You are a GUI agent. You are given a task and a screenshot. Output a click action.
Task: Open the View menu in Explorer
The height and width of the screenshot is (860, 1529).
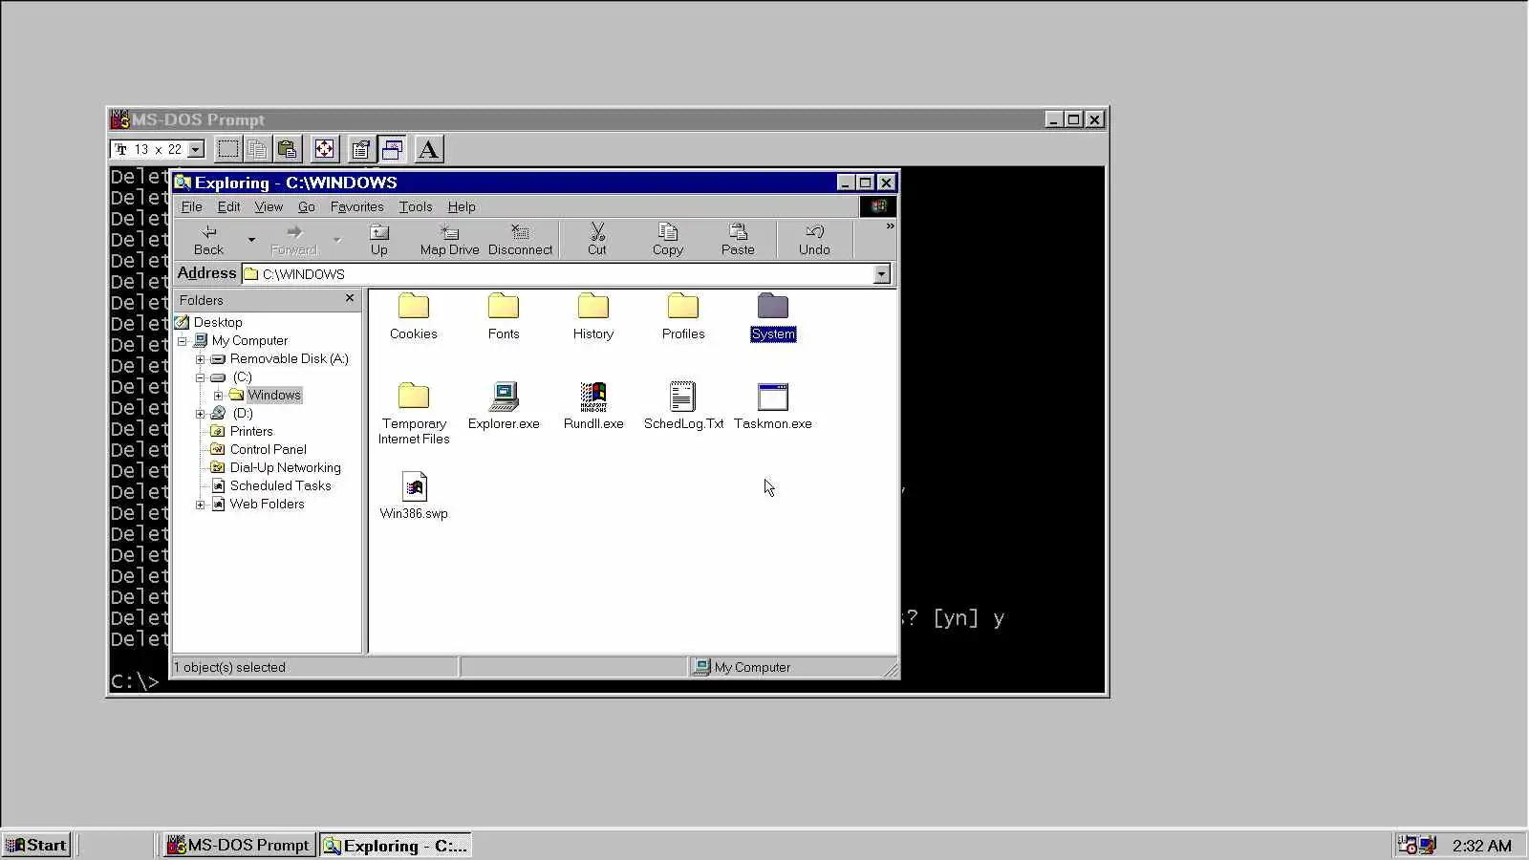[269, 206]
